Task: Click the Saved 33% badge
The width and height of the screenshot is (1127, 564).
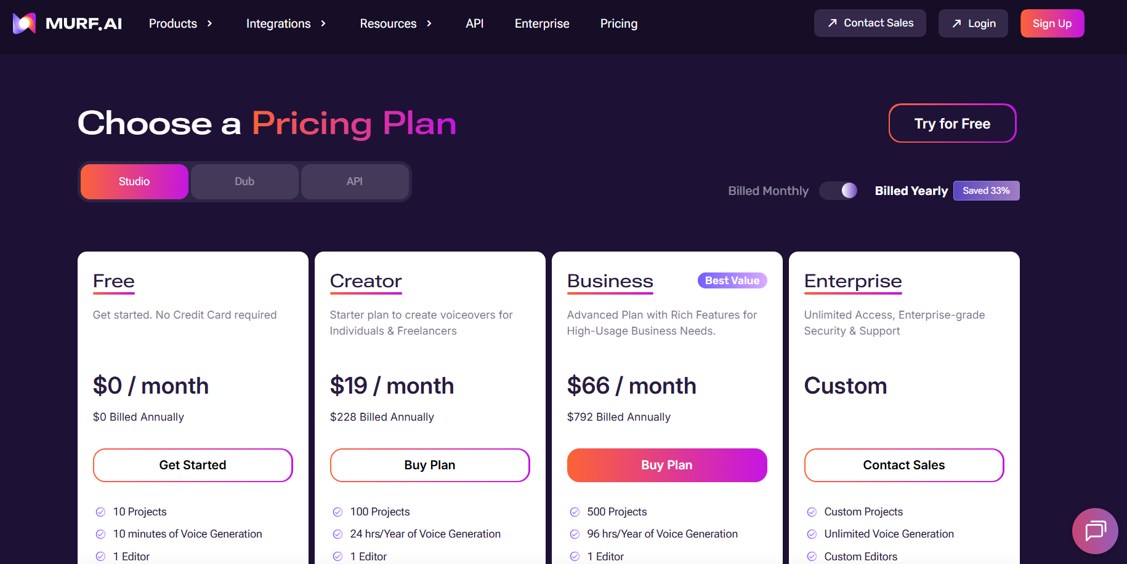Action: (986, 191)
